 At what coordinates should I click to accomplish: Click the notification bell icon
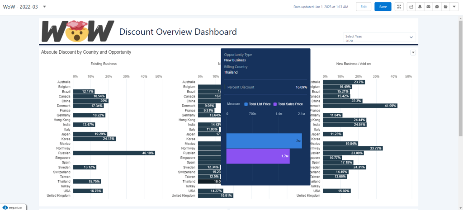420,7
